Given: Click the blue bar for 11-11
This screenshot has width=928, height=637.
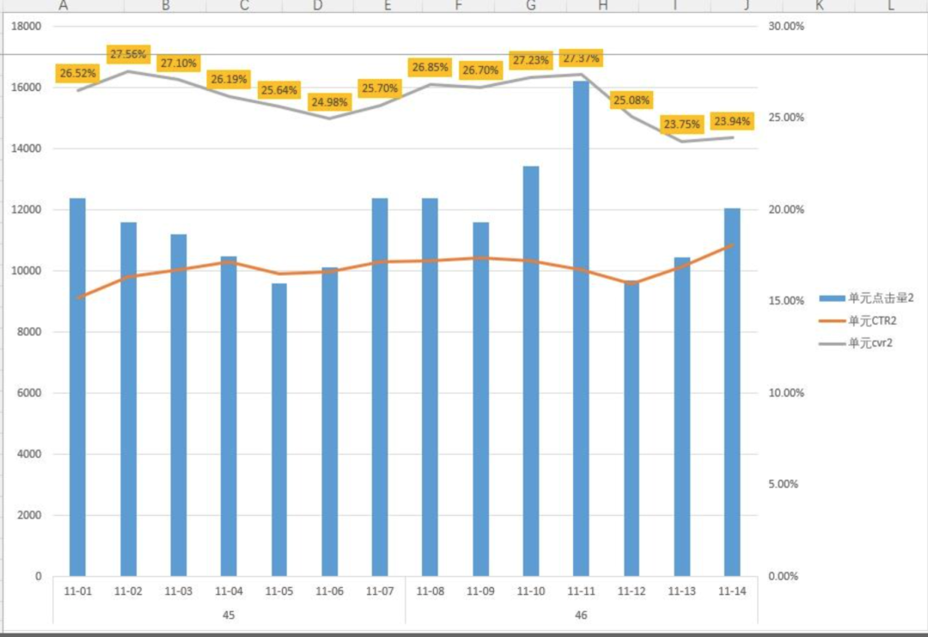Looking at the screenshot, I should tap(581, 328).
